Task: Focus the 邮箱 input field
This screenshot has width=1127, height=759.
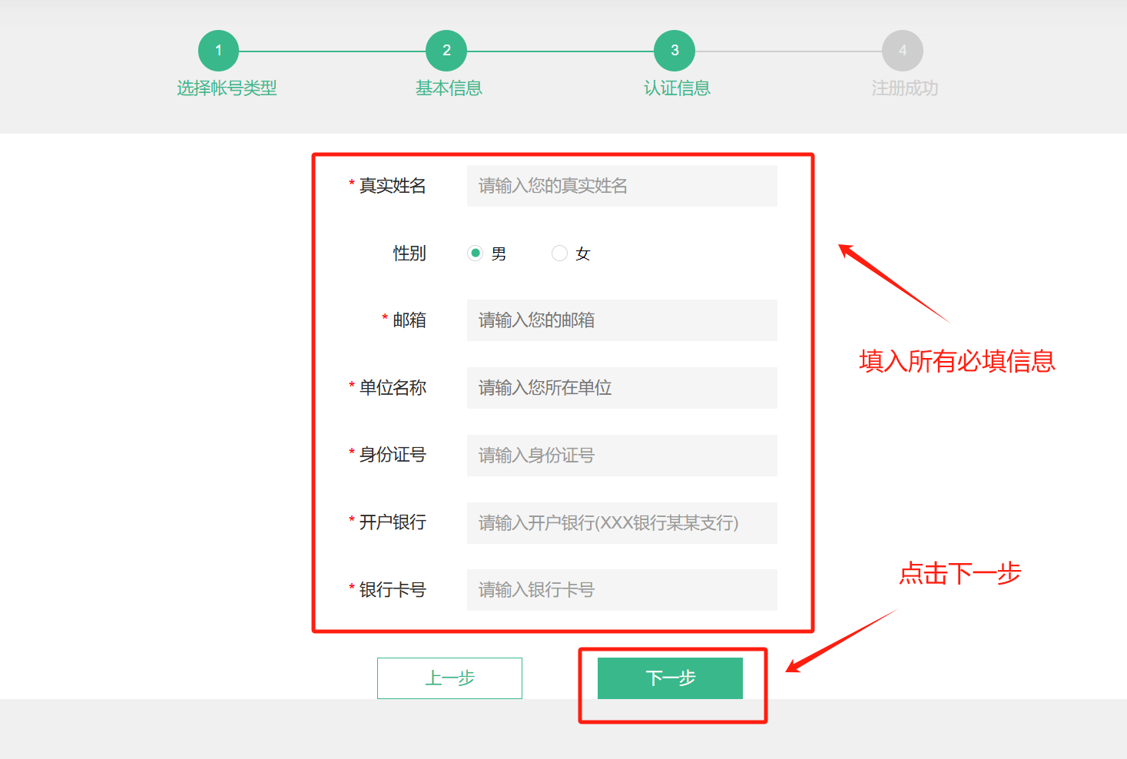Action: (x=622, y=320)
